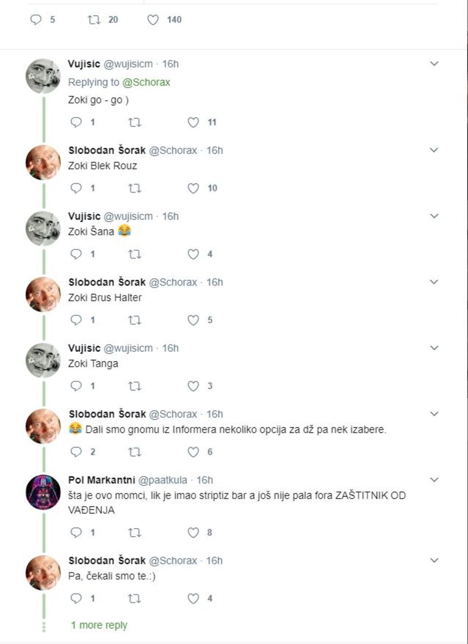The width and height of the screenshot is (468, 644).
Task: Reply to the main tweet with 5 replies
Action: tap(36, 20)
